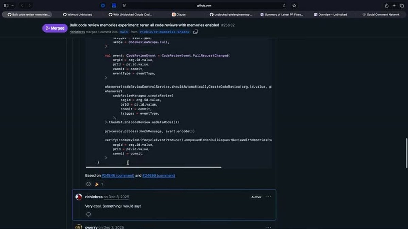Switch to 'Summary of Latest PR Fixes' tab

click(282, 15)
